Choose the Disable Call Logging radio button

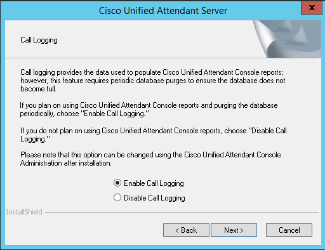pos(117,197)
